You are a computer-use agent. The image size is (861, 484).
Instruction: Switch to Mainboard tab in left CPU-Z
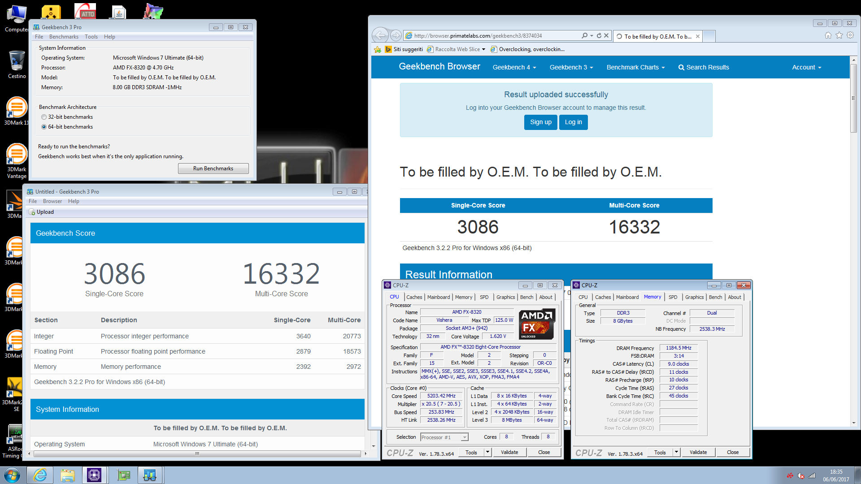pos(439,297)
